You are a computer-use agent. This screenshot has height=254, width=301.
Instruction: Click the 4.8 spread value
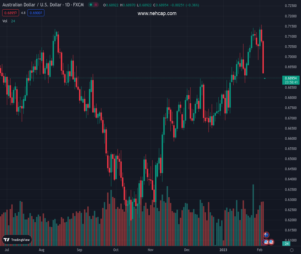pos(23,13)
